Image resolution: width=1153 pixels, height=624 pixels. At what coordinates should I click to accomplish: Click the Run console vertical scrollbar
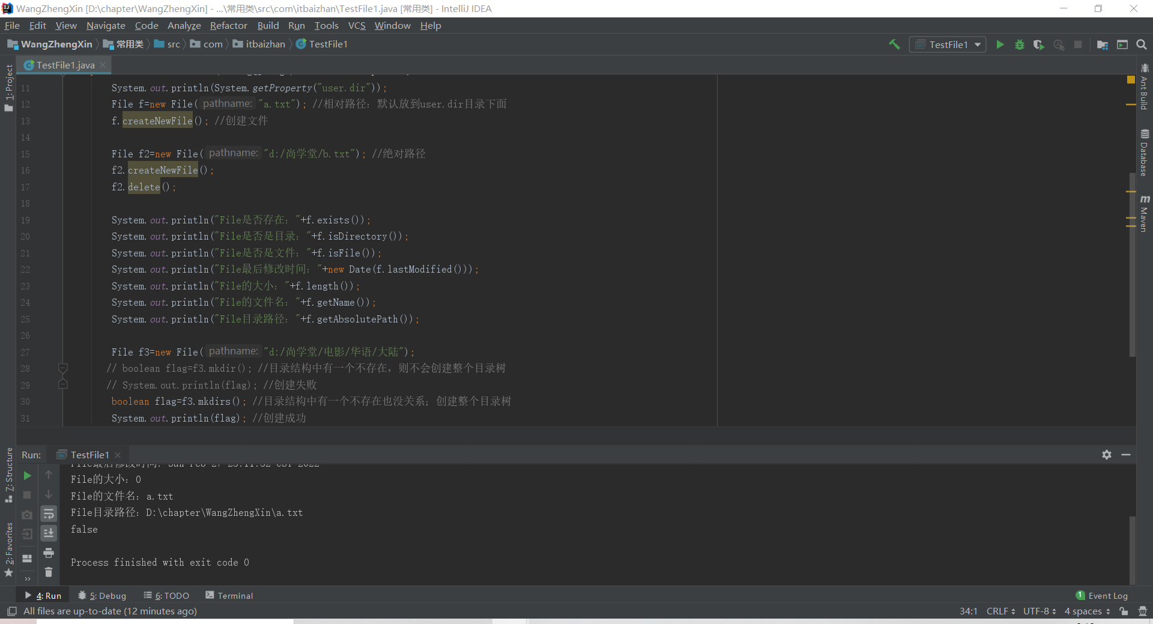tap(1132, 550)
